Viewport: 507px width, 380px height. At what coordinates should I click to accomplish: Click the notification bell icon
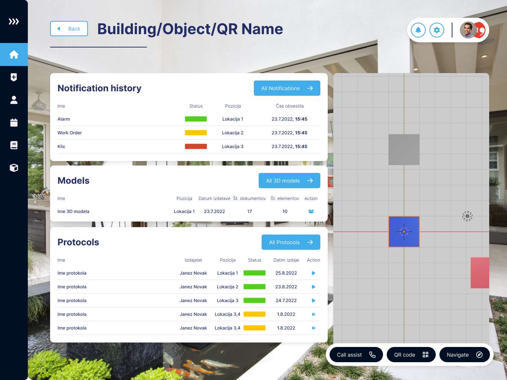coord(418,30)
